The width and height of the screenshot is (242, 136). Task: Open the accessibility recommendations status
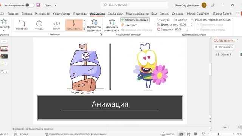point(76,134)
